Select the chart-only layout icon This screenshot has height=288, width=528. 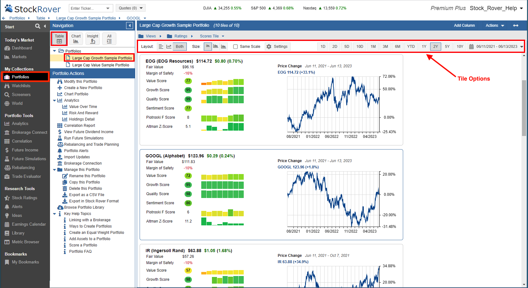click(x=169, y=47)
